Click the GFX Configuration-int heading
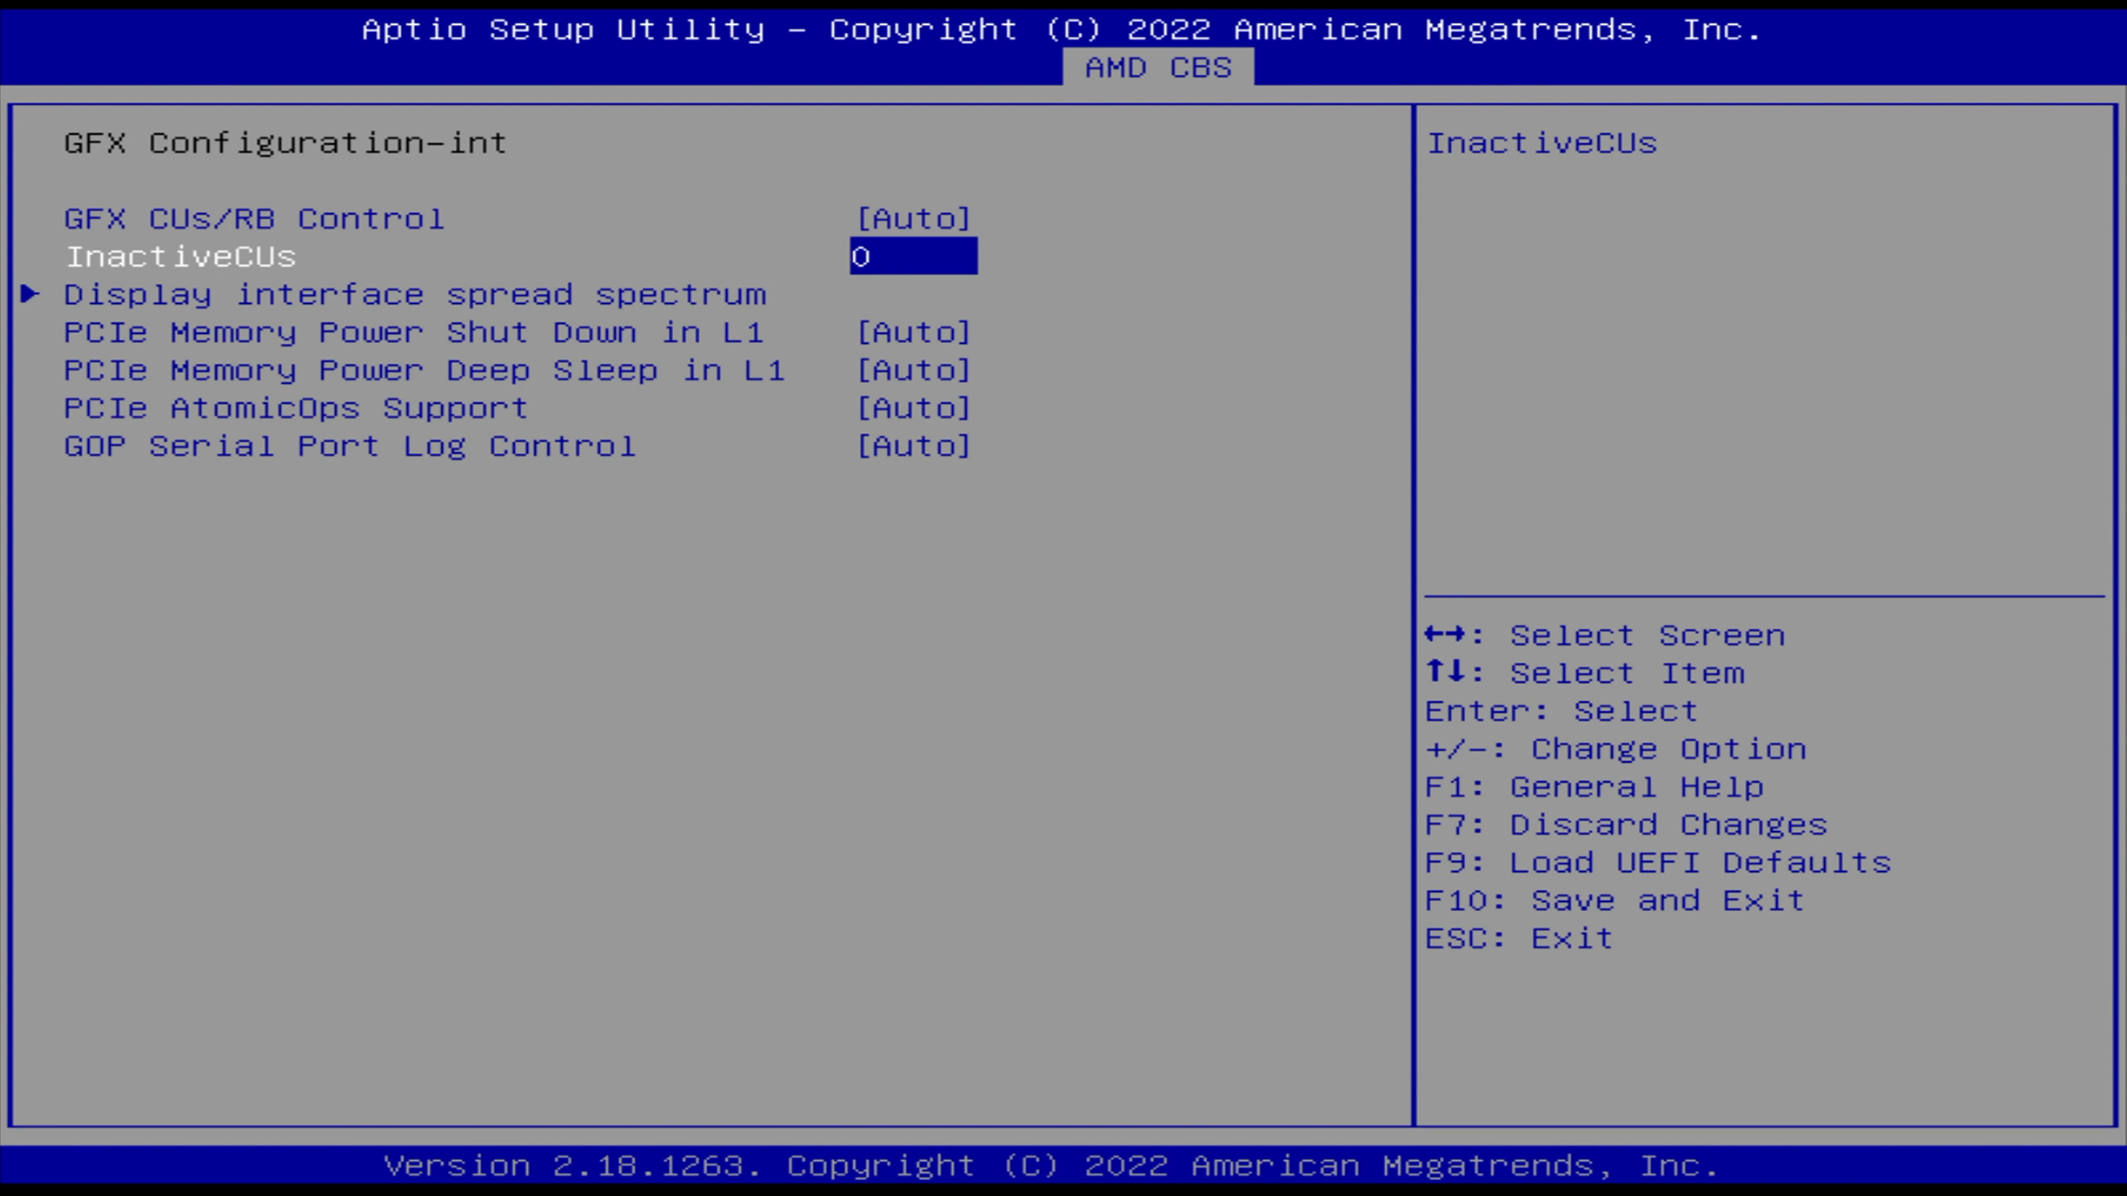The image size is (2127, 1196). click(x=286, y=143)
